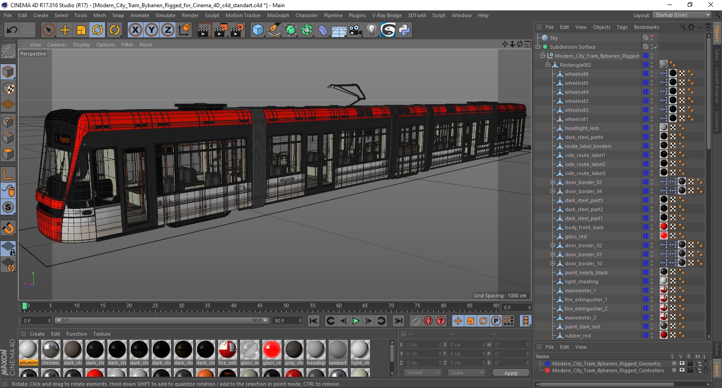Click the Undo arrow icon
The height and width of the screenshot is (388, 722).
click(x=12, y=30)
